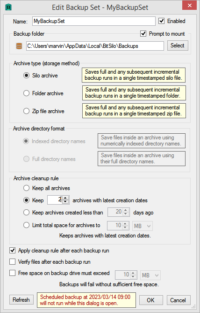Click the BitSilo app icon in title bar
Viewport: 200px width, 313px height.
click(x=8, y=8)
